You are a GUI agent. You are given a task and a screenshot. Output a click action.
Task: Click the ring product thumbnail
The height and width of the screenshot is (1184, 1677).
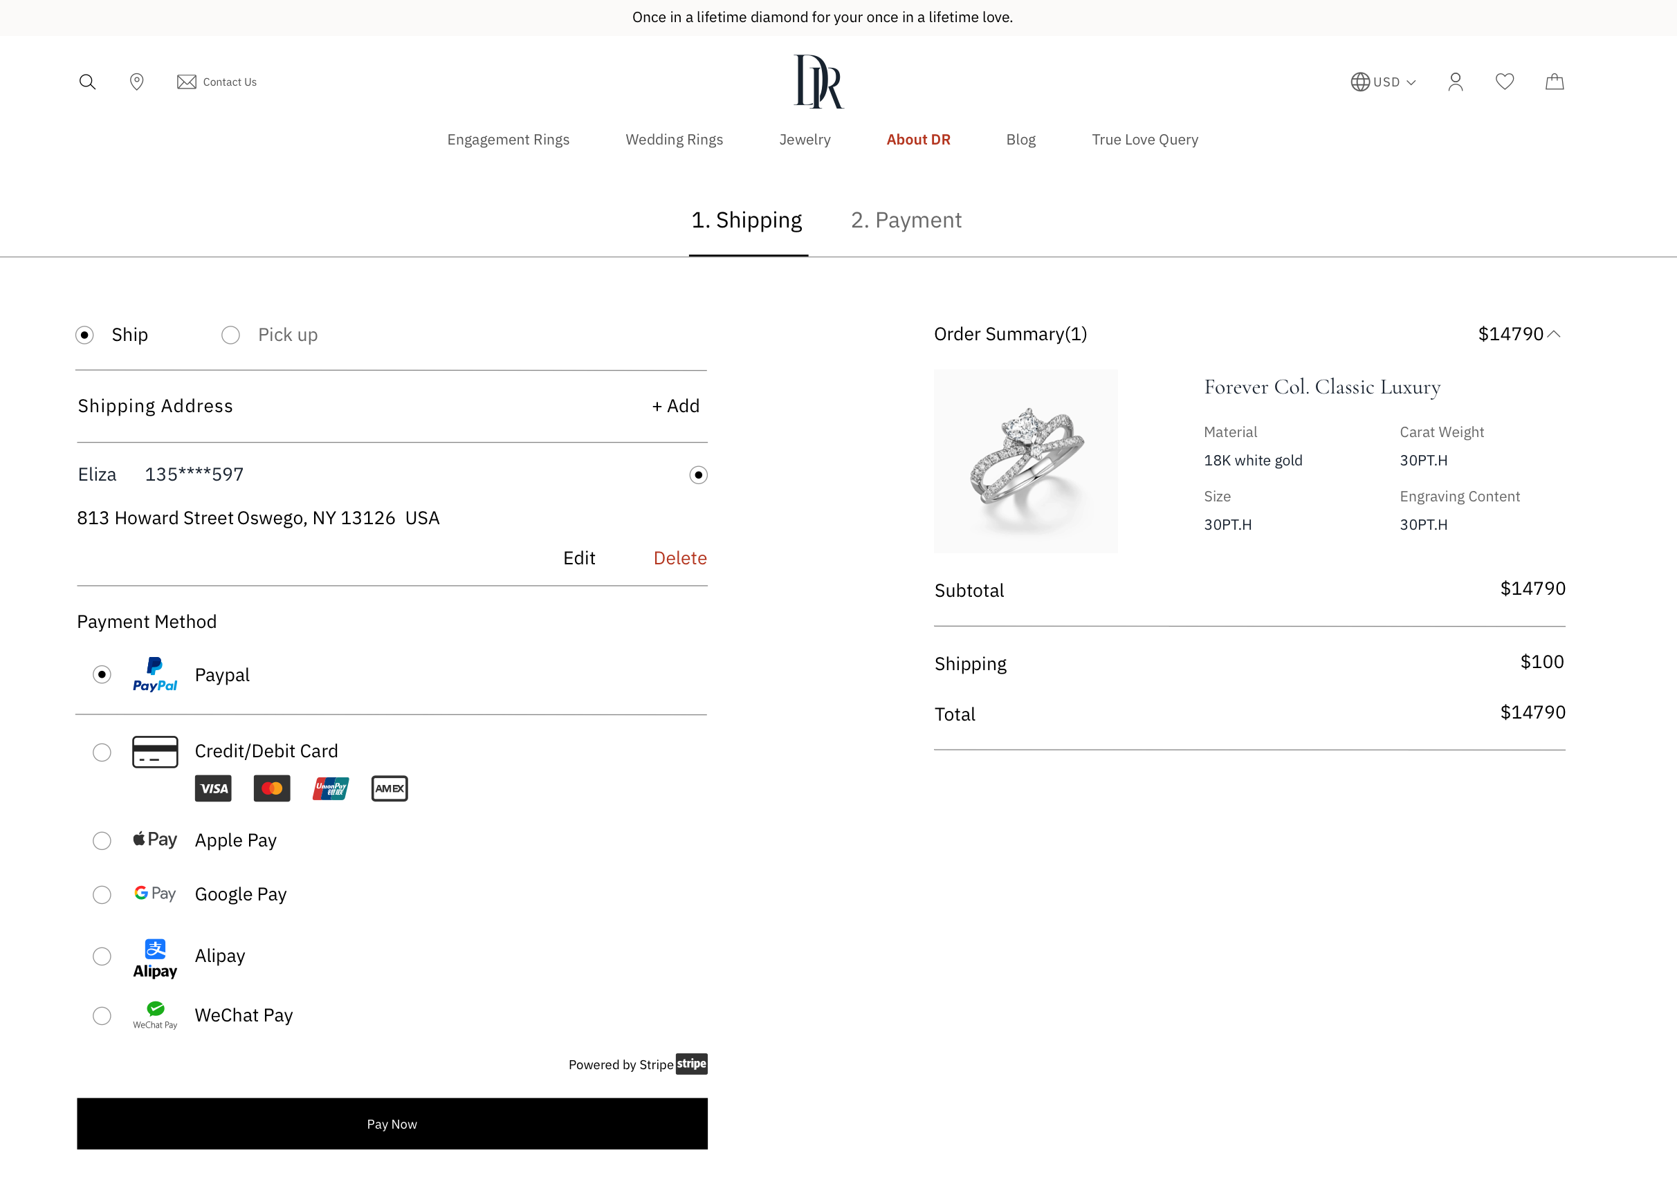tap(1025, 461)
